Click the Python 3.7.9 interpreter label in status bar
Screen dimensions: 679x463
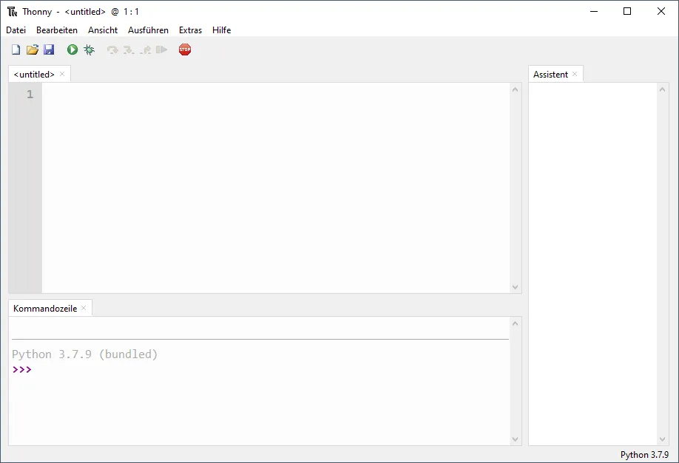(x=643, y=455)
